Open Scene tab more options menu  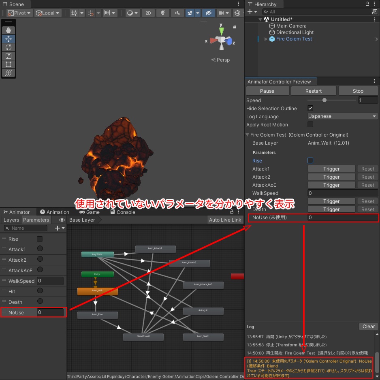pos(239,4)
